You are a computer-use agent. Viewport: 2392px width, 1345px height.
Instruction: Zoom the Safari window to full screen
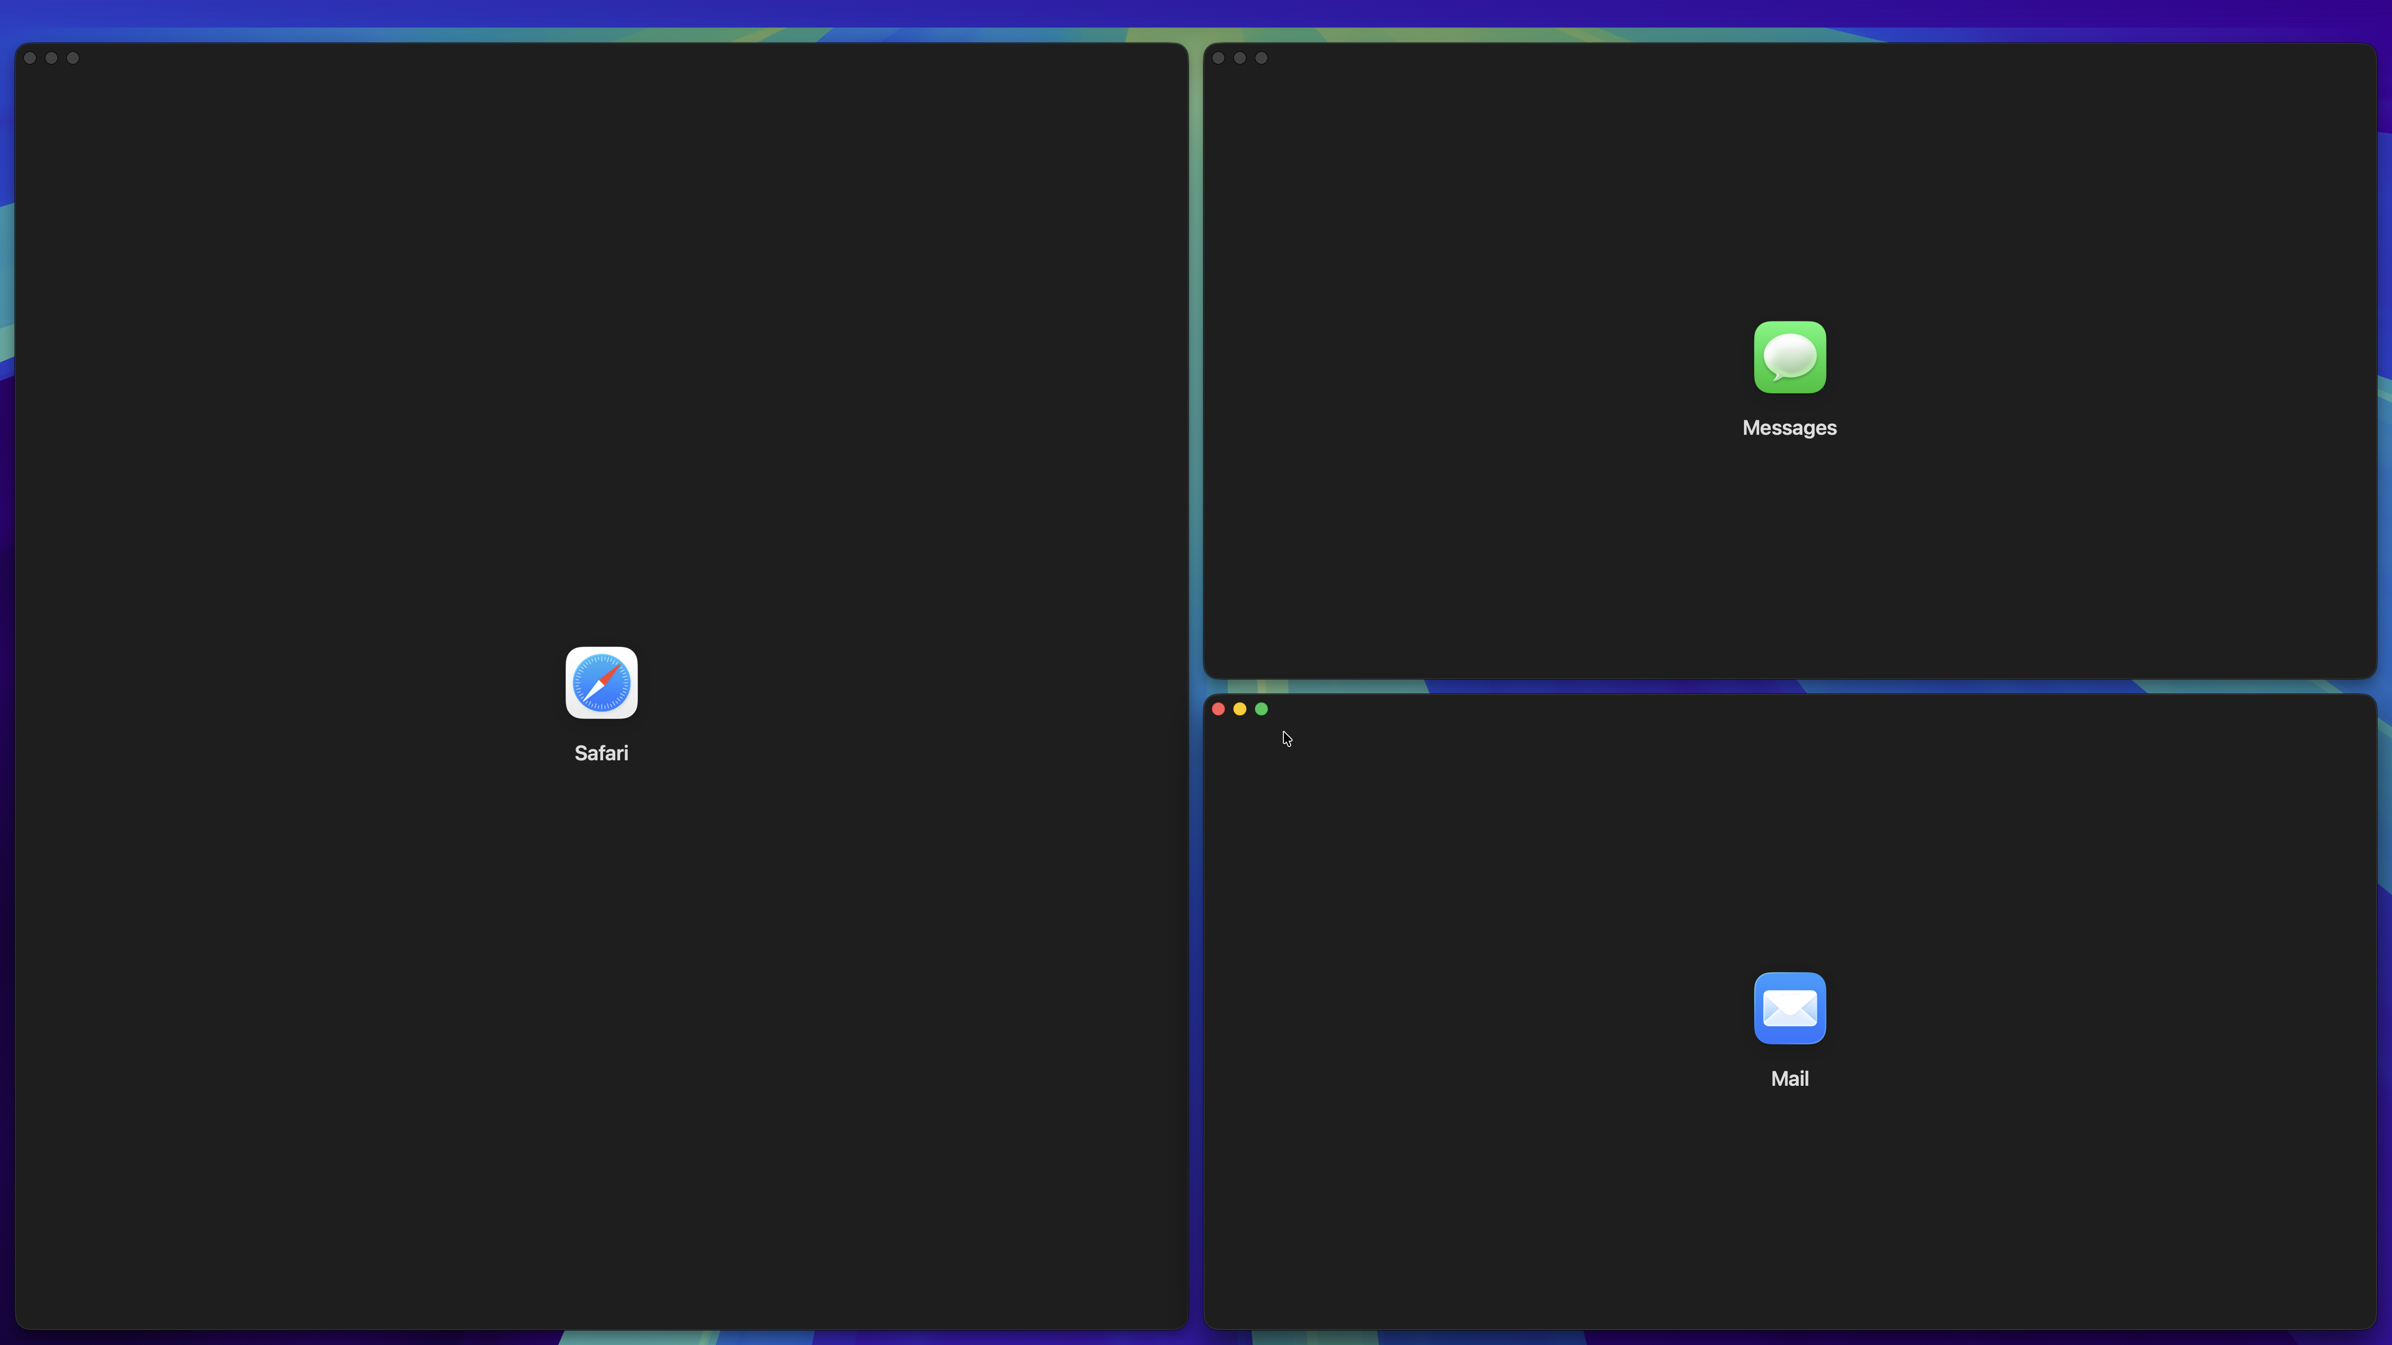tap(72, 57)
